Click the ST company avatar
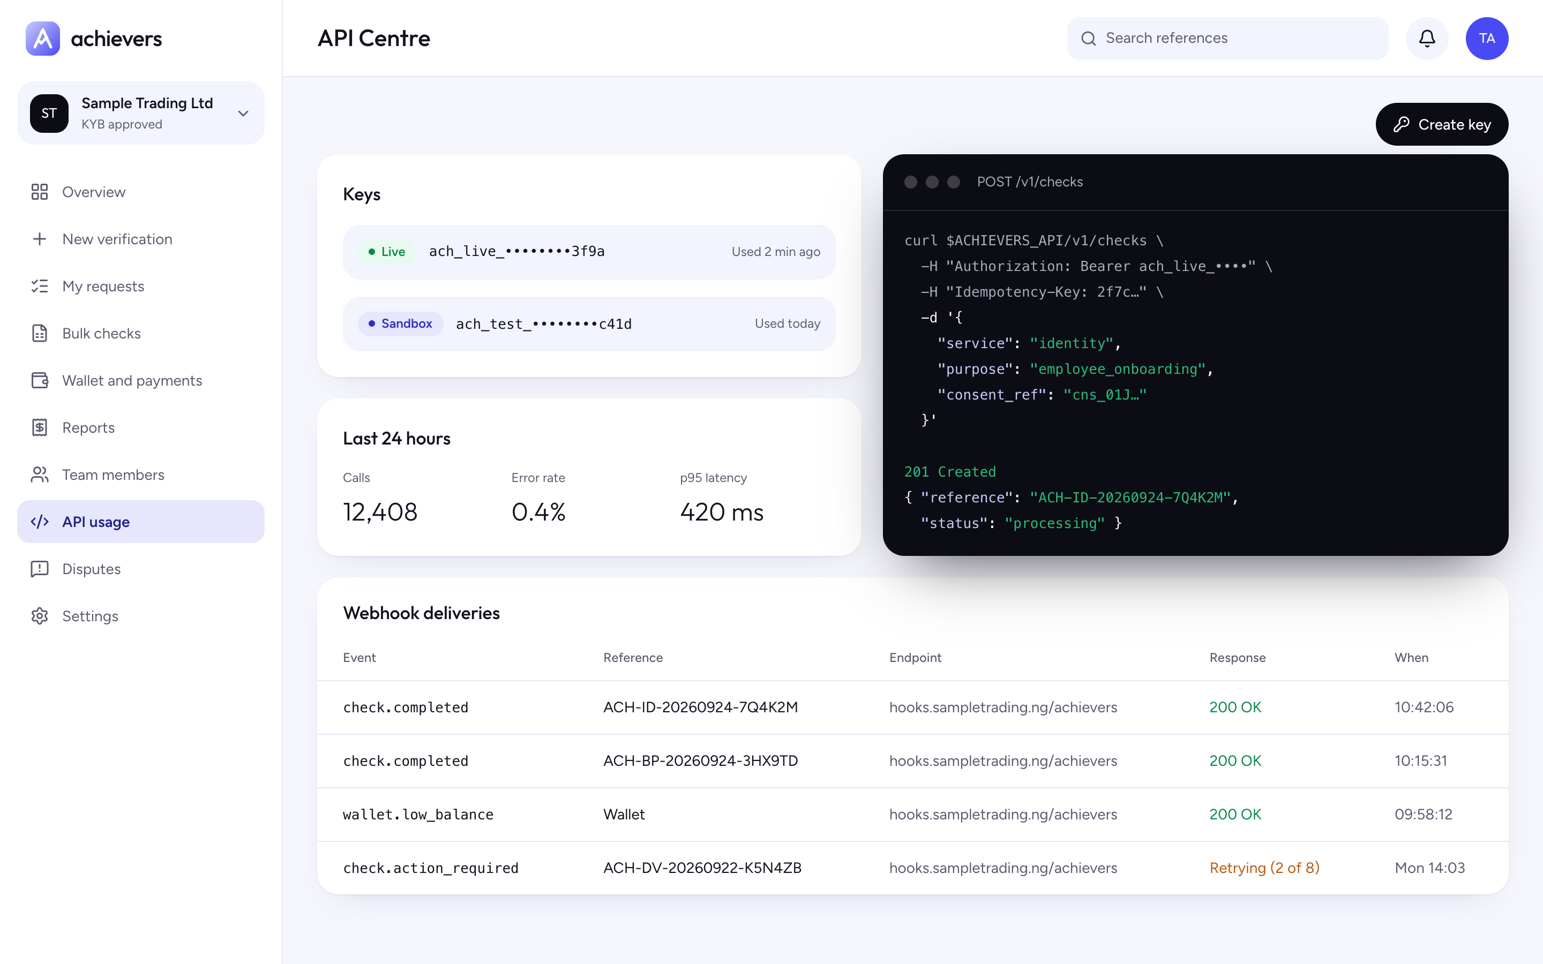This screenshot has width=1543, height=964. click(x=49, y=114)
